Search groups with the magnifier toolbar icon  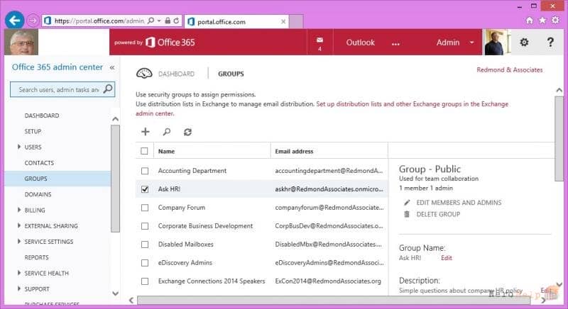coord(167,132)
